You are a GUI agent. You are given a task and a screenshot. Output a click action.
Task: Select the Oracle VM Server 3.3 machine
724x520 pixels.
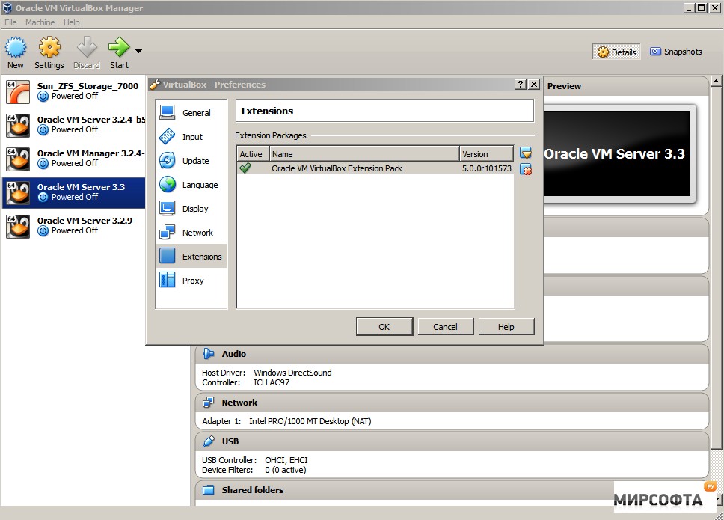click(x=74, y=192)
